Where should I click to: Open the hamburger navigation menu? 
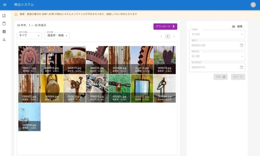pos(5,5)
